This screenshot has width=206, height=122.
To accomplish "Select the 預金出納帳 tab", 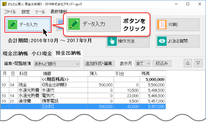I will click(x=68, y=53).
